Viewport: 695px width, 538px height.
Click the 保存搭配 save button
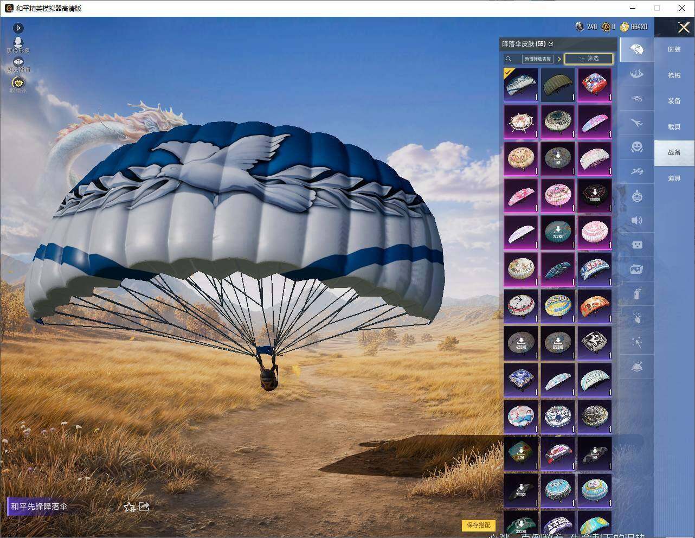[x=479, y=525]
